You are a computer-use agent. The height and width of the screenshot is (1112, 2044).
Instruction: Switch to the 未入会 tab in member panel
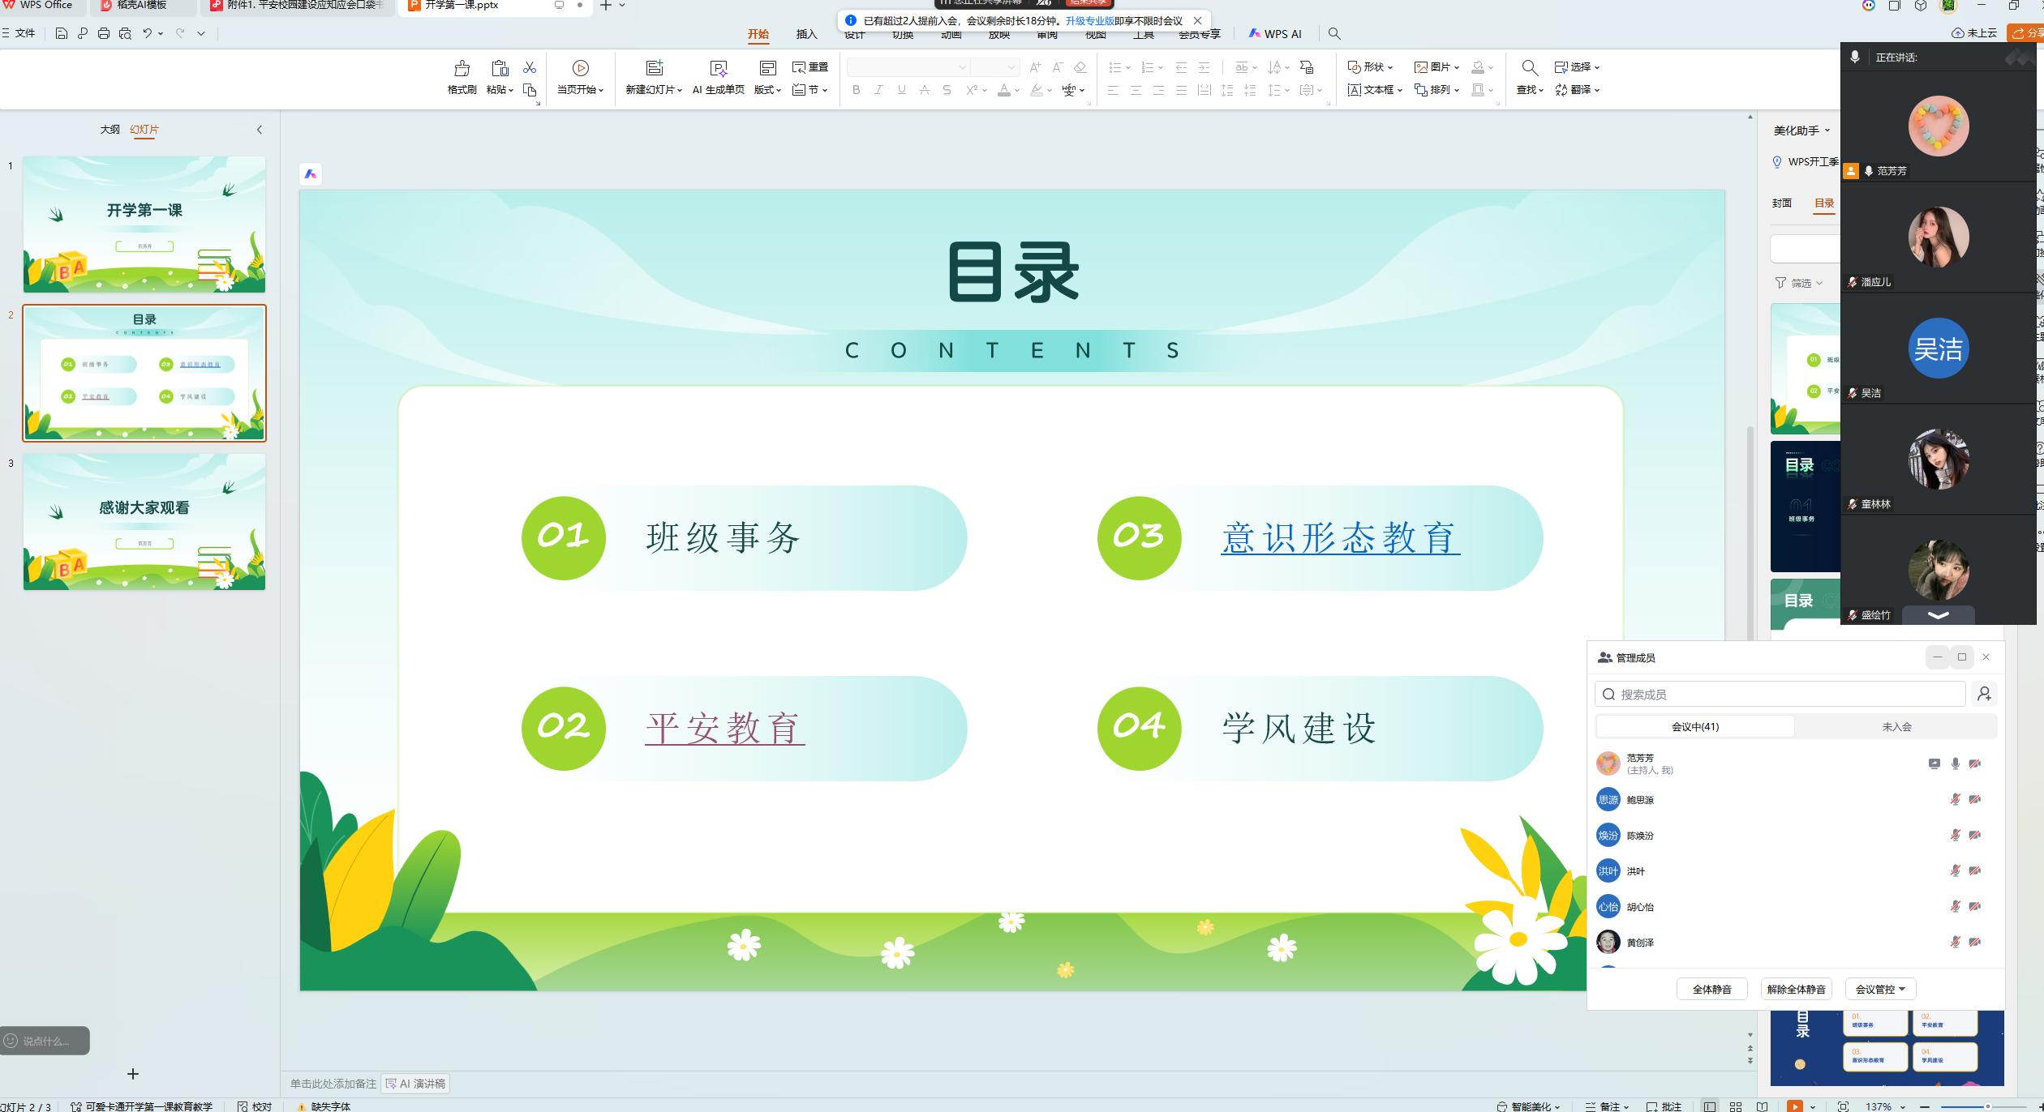[1896, 726]
